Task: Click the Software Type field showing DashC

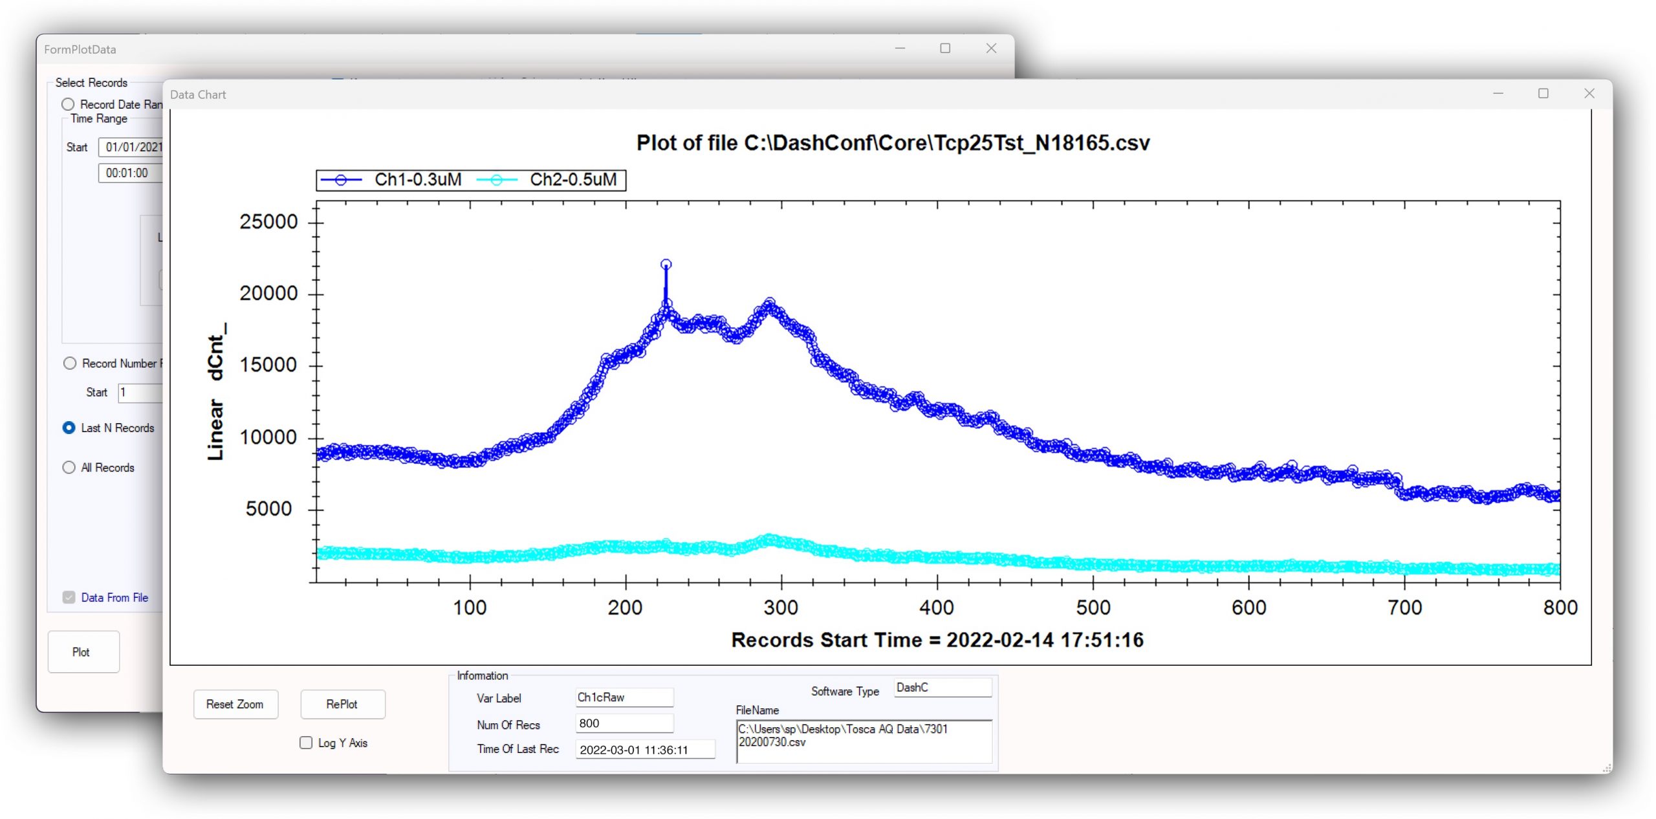Action: click(x=942, y=688)
